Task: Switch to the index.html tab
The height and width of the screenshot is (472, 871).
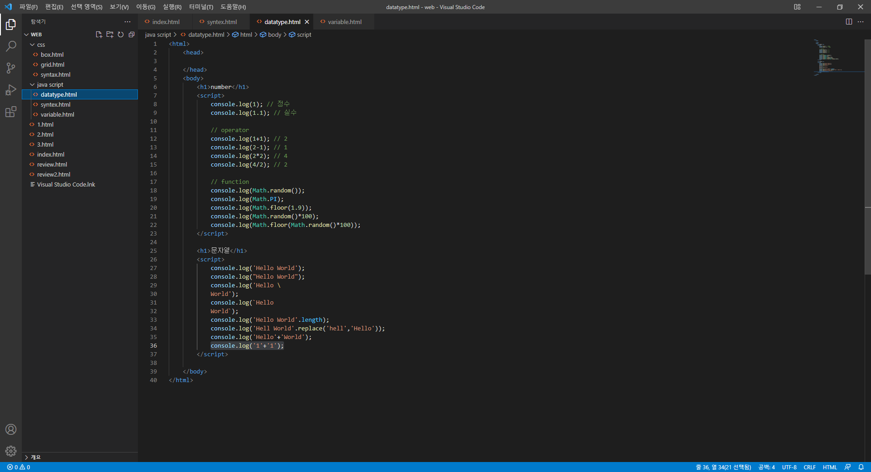Action: point(165,22)
